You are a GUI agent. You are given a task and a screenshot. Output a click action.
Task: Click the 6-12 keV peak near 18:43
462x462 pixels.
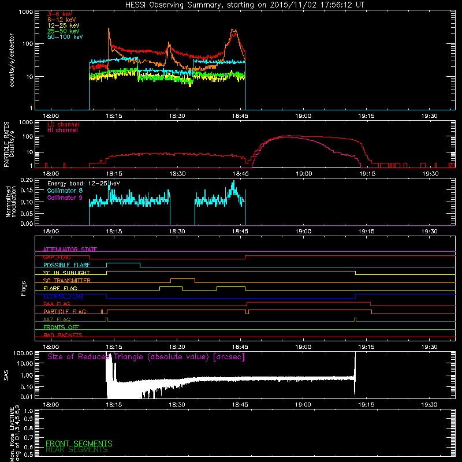pos(233,31)
